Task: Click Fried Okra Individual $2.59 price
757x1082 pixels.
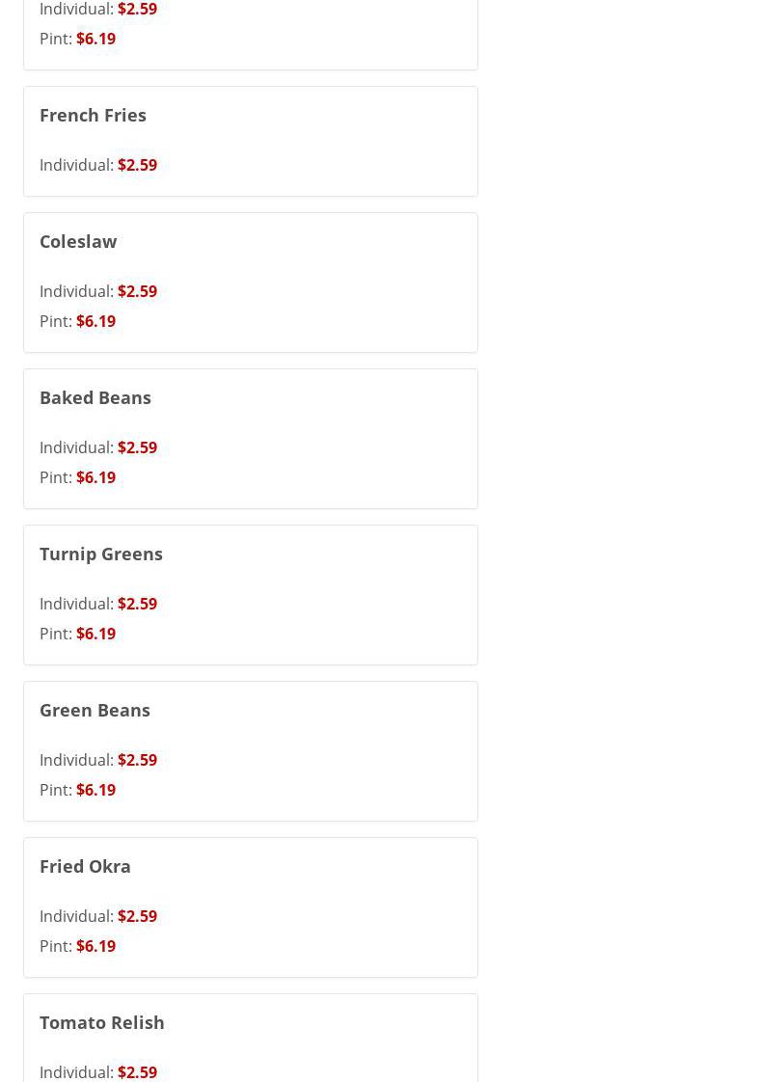Action: (137, 916)
